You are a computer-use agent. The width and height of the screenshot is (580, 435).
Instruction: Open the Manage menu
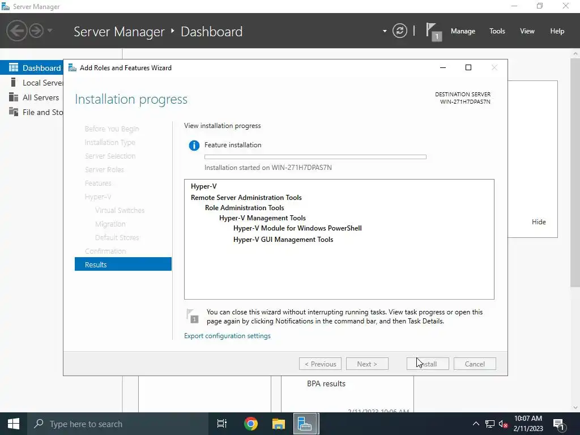coord(463,31)
